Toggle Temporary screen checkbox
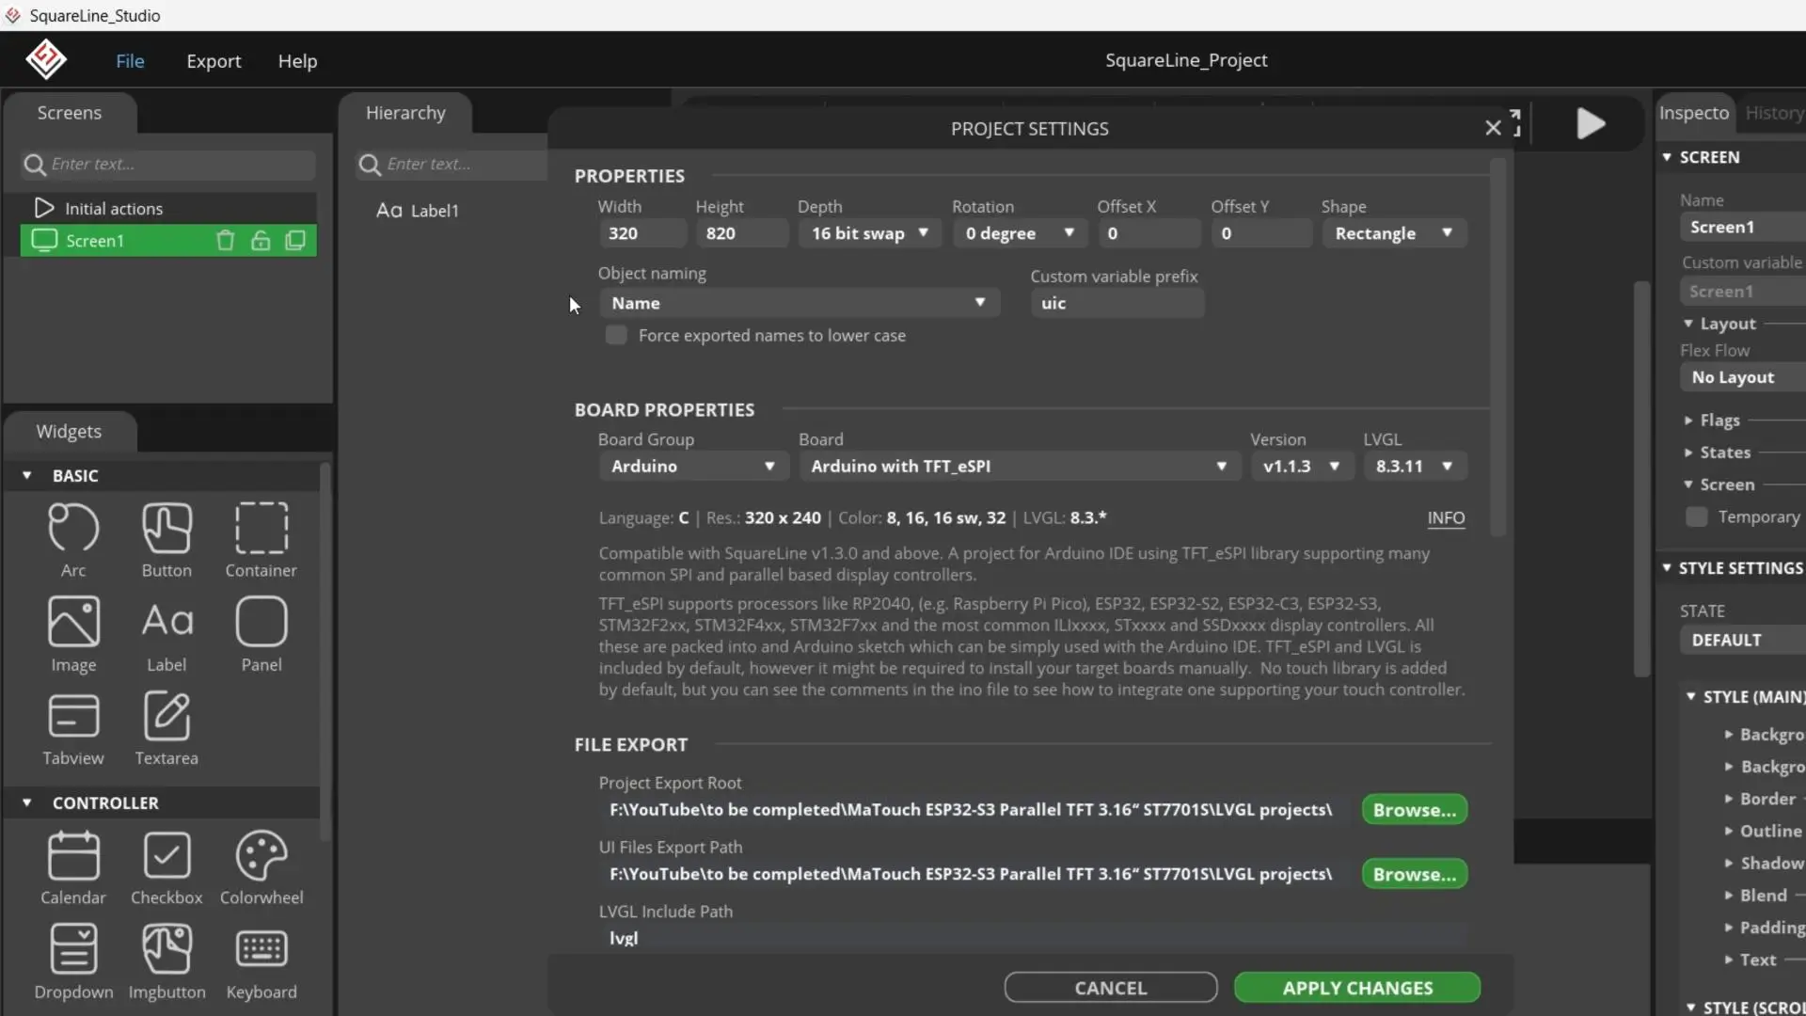Viewport: 1806px width, 1016px height. [x=1696, y=516]
